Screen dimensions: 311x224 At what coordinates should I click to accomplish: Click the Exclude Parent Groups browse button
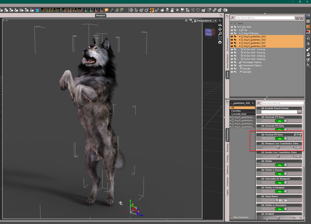tap(300, 112)
